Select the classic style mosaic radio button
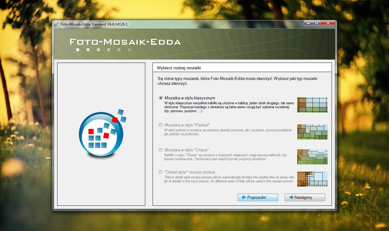This screenshot has width=389, height=231. tap(161, 98)
